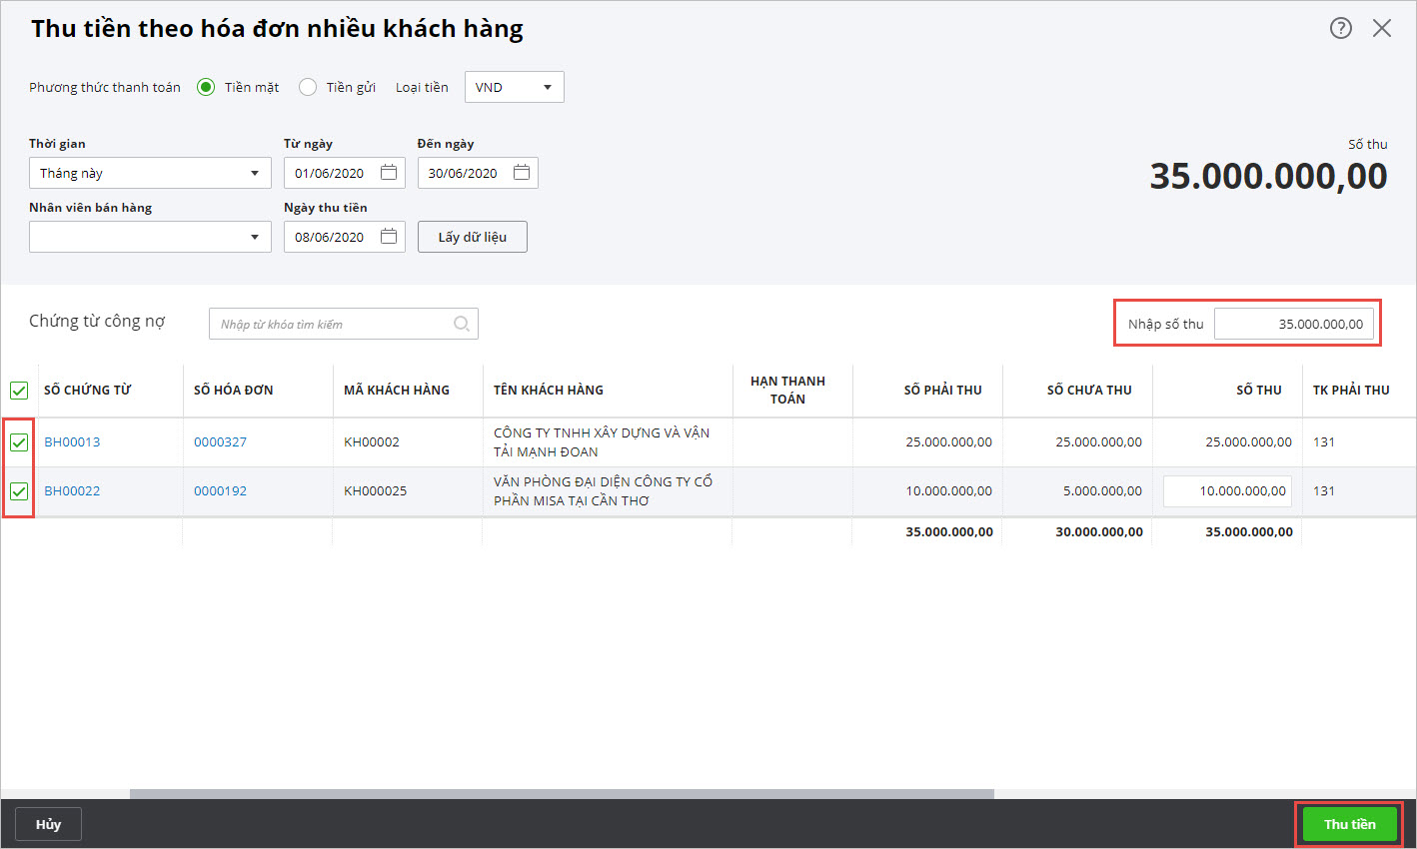
Task: Click the SỐ CHỨNG TỪ column header
Action: (x=87, y=390)
